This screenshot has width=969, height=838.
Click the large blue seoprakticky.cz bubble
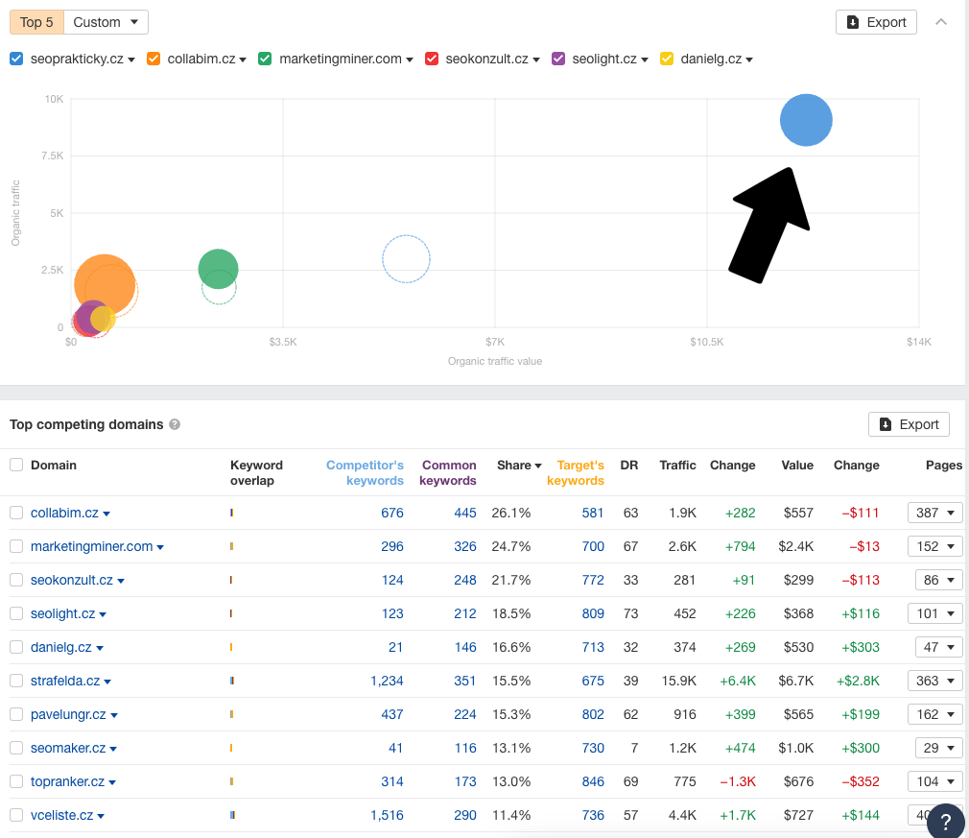pos(806,120)
